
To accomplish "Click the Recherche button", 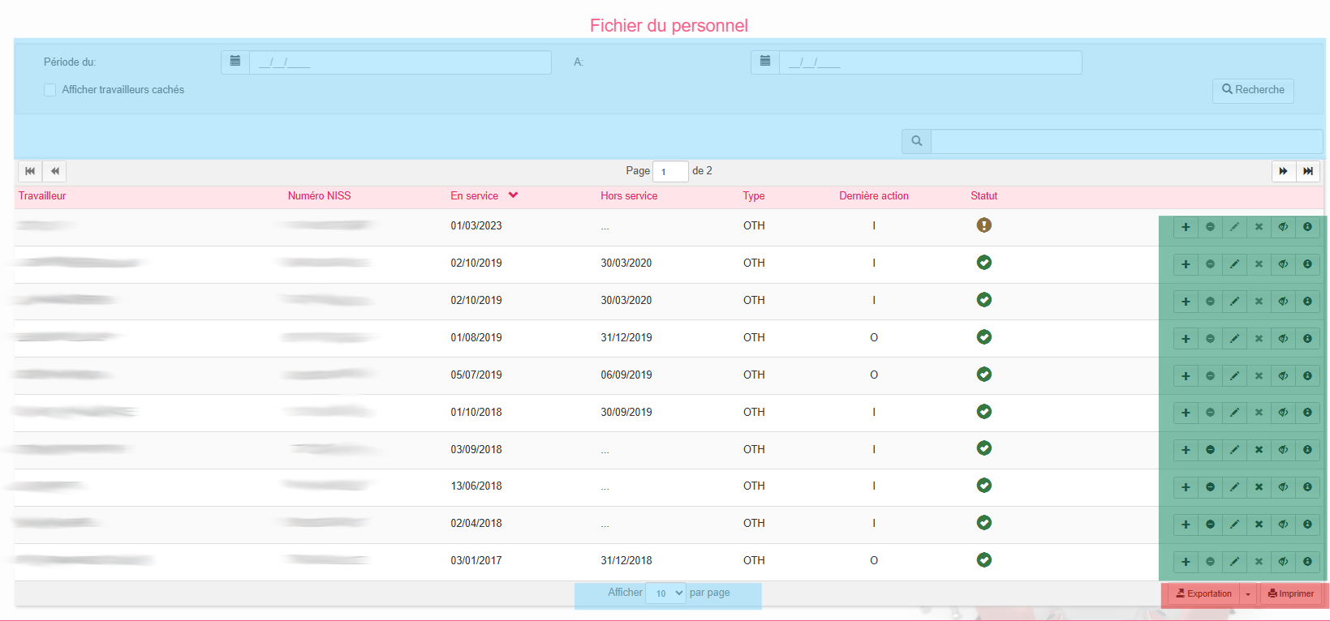I will pos(1253,90).
